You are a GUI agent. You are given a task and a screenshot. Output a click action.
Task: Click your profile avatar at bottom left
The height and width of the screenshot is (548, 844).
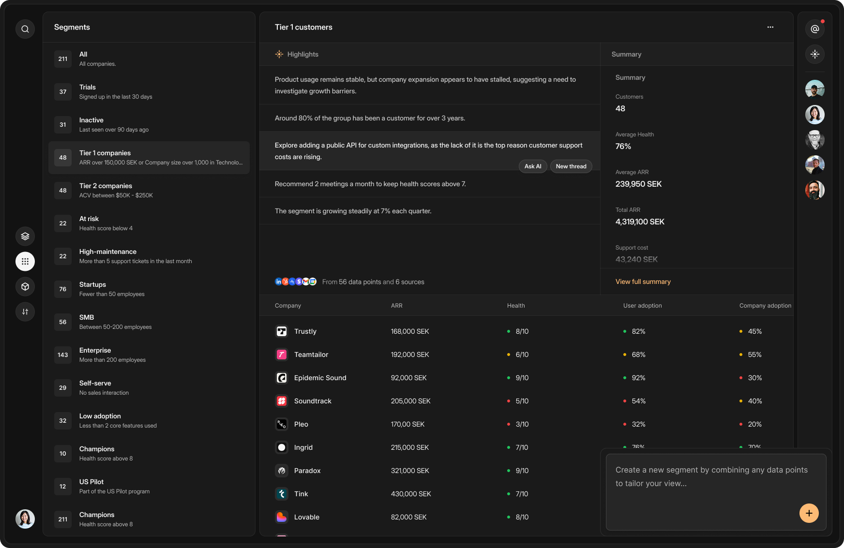coord(25,519)
